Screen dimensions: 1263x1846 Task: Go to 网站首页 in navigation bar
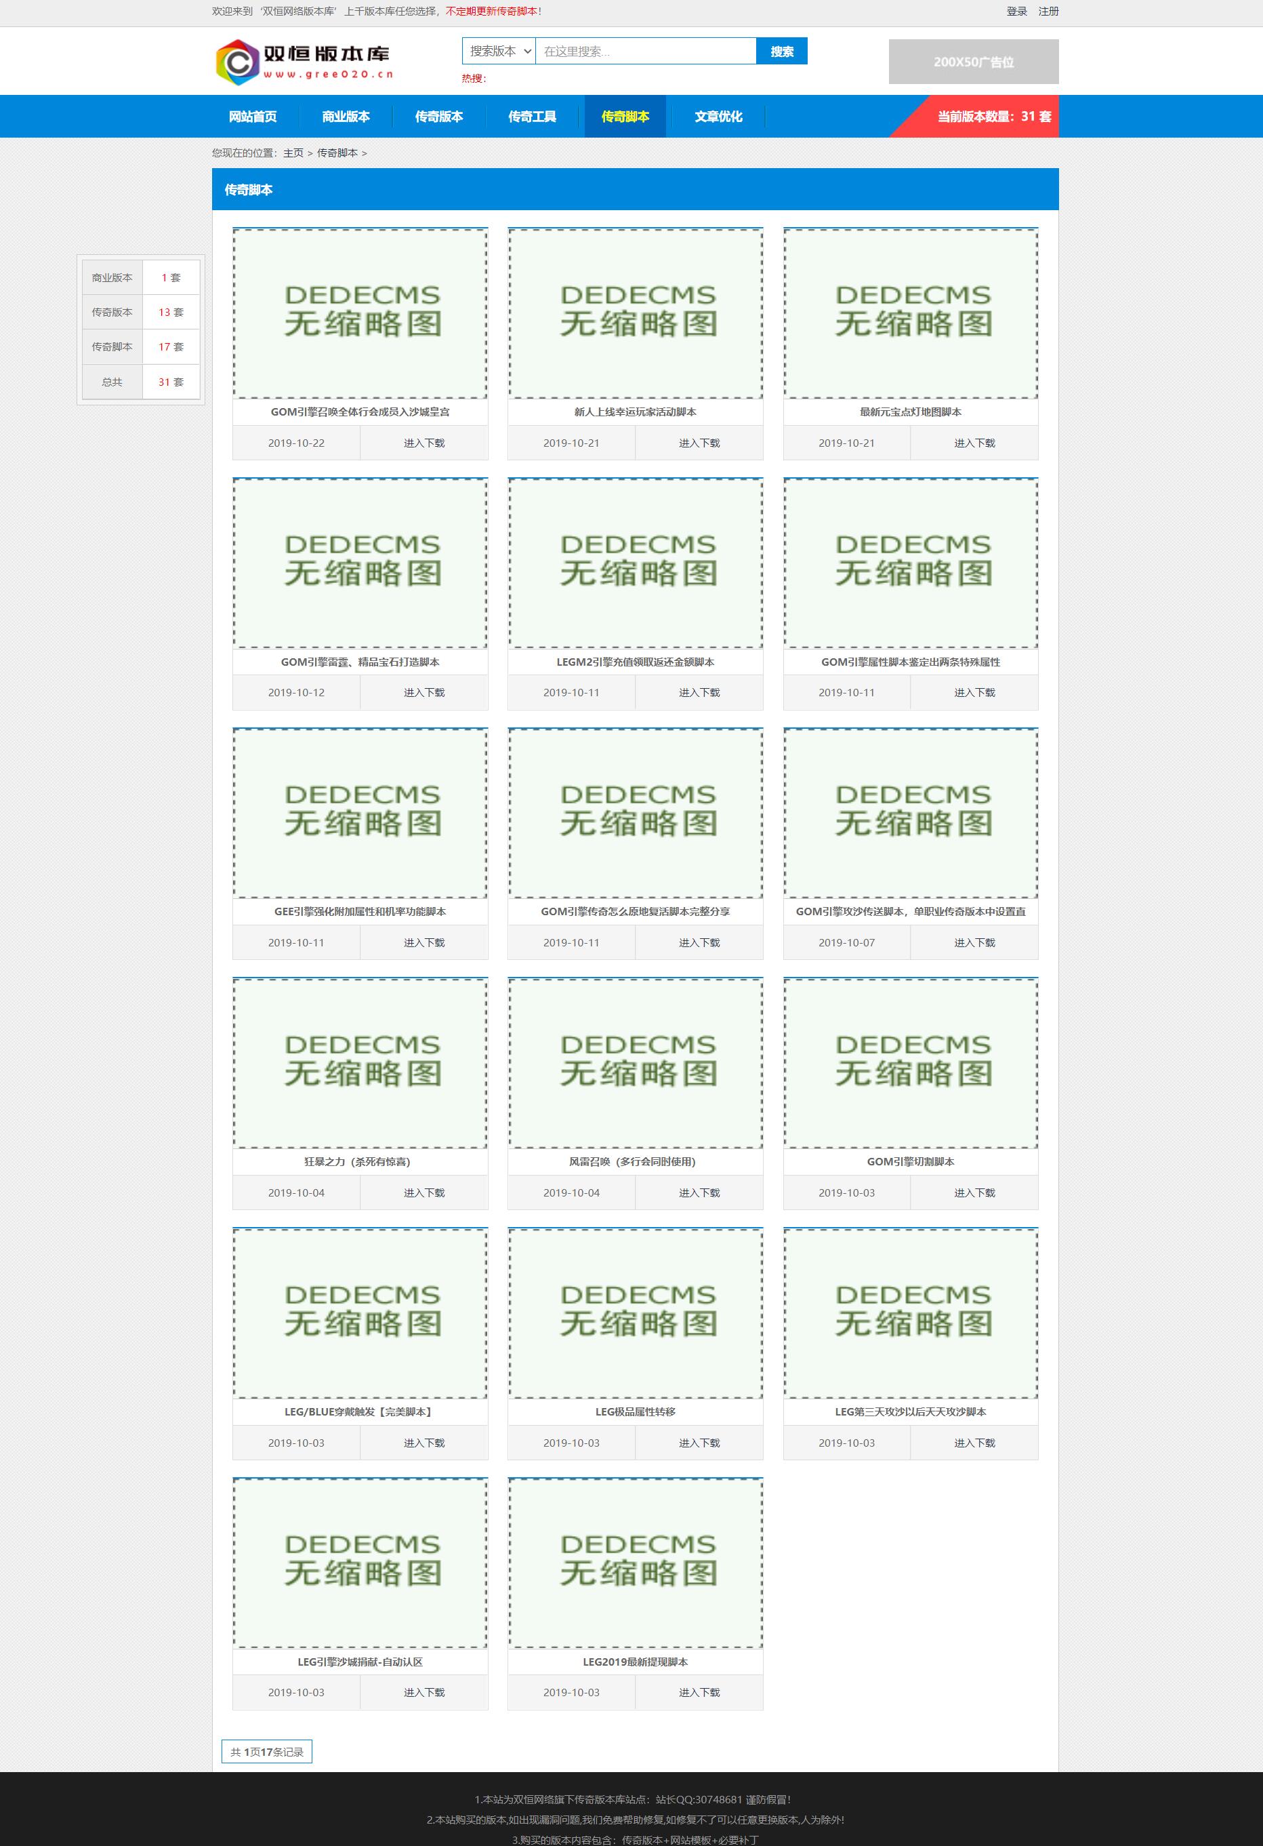(253, 117)
